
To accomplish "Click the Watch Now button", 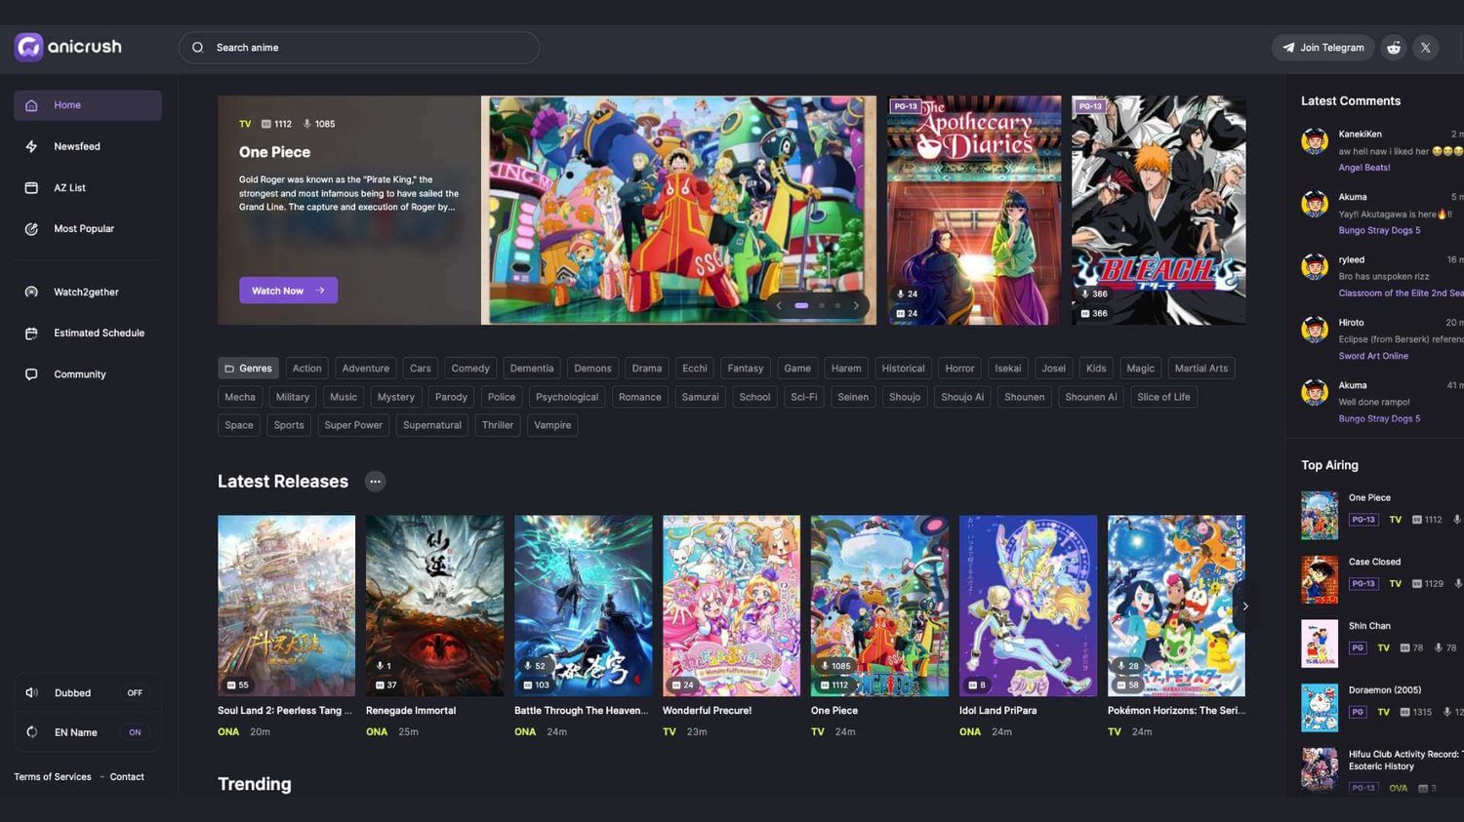I will tap(288, 291).
